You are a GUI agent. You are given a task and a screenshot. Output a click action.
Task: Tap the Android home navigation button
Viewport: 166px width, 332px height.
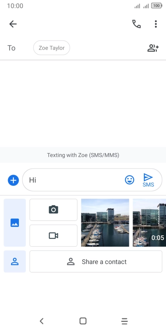tap(83, 321)
